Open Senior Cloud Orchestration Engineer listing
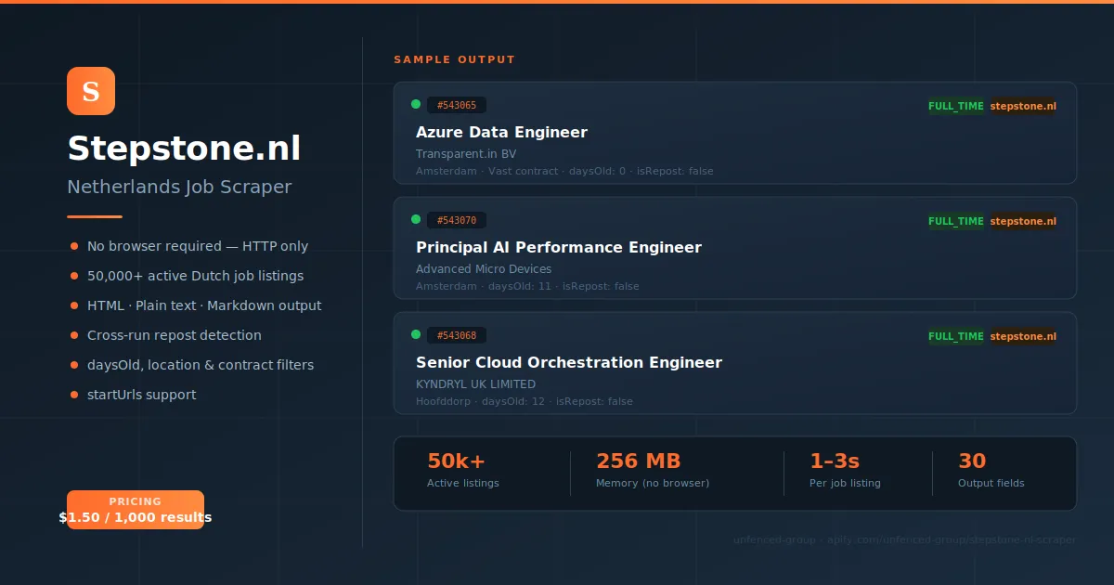The width and height of the screenshot is (1114, 585). 568,362
